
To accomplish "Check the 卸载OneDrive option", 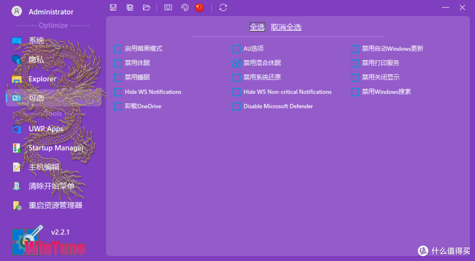I will [118, 107].
